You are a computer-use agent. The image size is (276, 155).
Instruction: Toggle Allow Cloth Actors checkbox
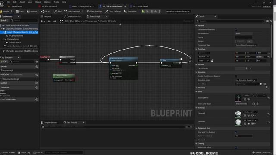236,148
